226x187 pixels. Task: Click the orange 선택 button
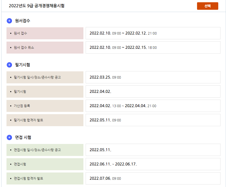coord(208,6)
